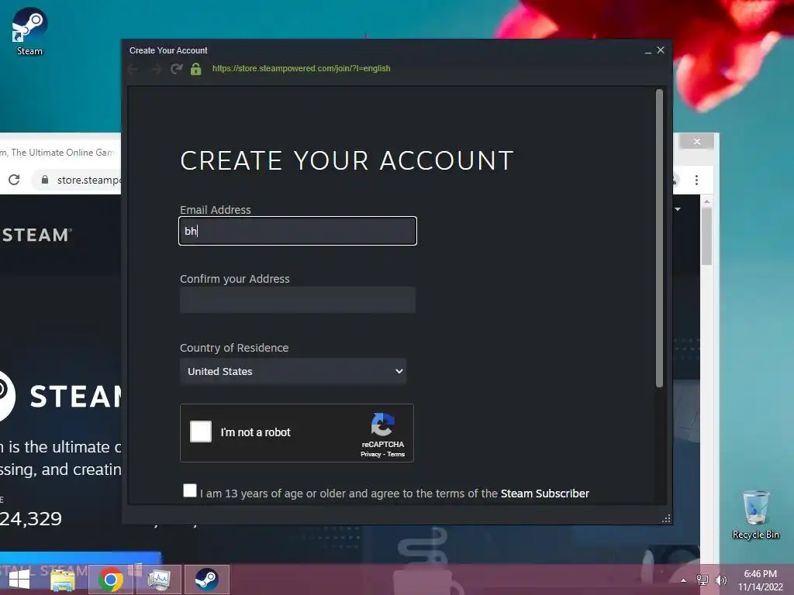Screen dimensions: 794x595
Task: Close the background Chrome window
Action: [697, 142]
